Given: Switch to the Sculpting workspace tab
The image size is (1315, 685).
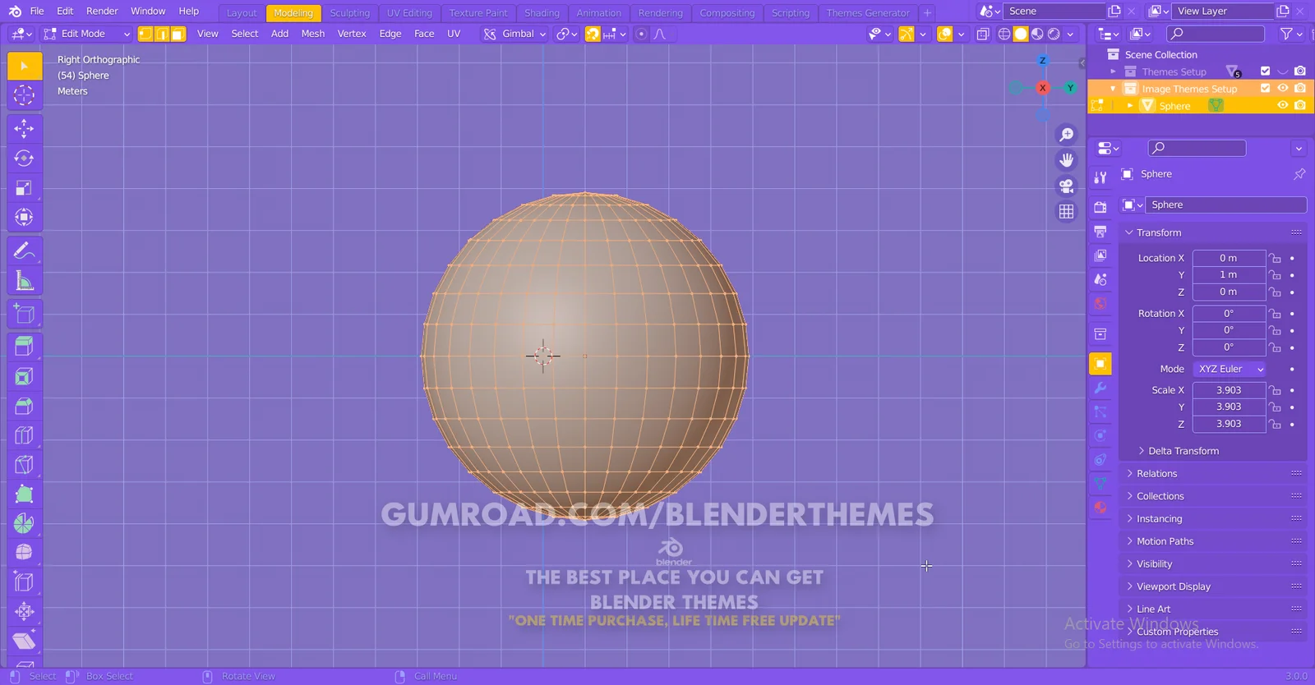Looking at the screenshot, I should (349, 13).
